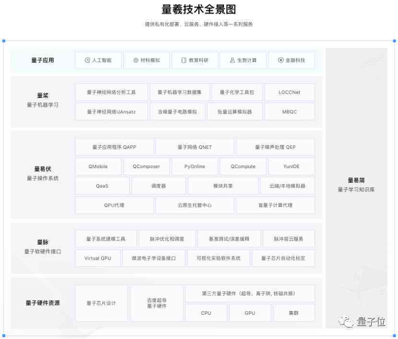398x339 pixels.
Task: Open 量子机器学习数据集 module
Action: (179, 92)
